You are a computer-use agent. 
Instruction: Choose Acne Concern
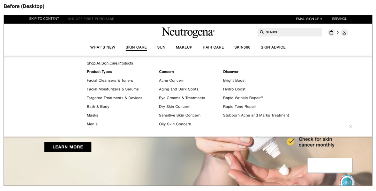click(x=172, y=81)
